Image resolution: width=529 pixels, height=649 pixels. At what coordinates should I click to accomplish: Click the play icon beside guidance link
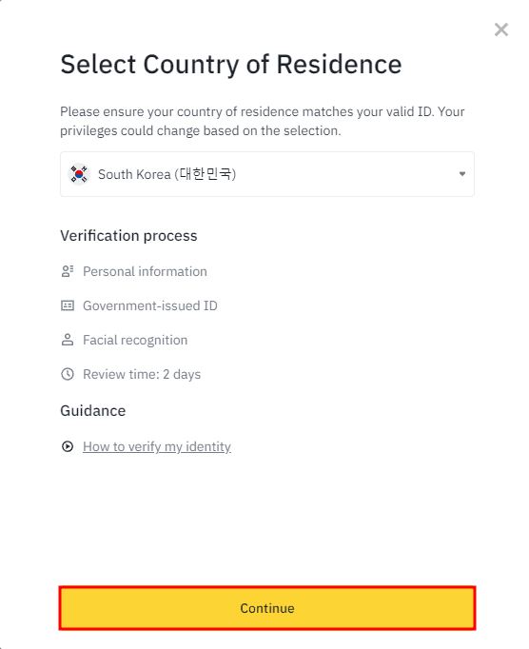pyautogui.click(x=67, y=446)
